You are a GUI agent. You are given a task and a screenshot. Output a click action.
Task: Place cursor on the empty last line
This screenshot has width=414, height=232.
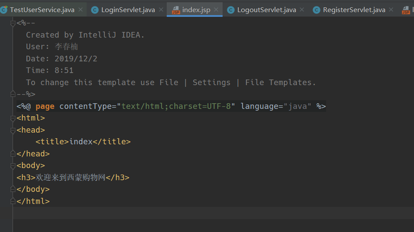click(213, 213)
